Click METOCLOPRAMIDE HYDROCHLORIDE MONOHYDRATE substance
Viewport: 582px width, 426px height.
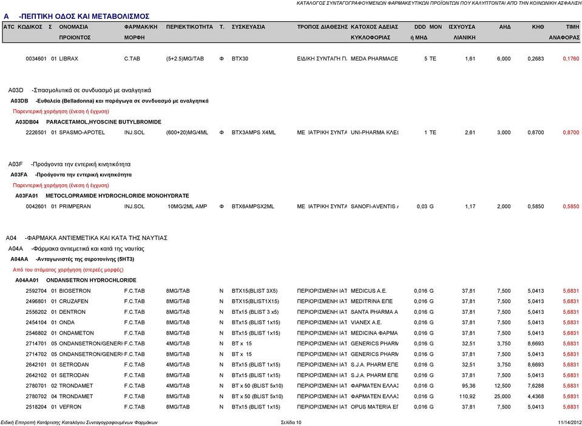[117, 196]
